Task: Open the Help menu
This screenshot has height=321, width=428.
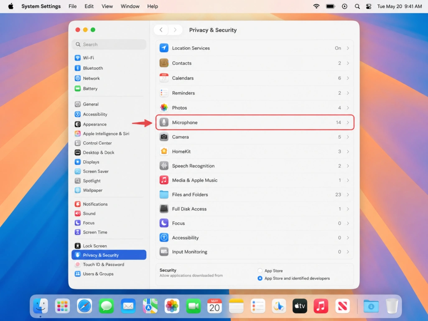Action: [x=153, y=6]
